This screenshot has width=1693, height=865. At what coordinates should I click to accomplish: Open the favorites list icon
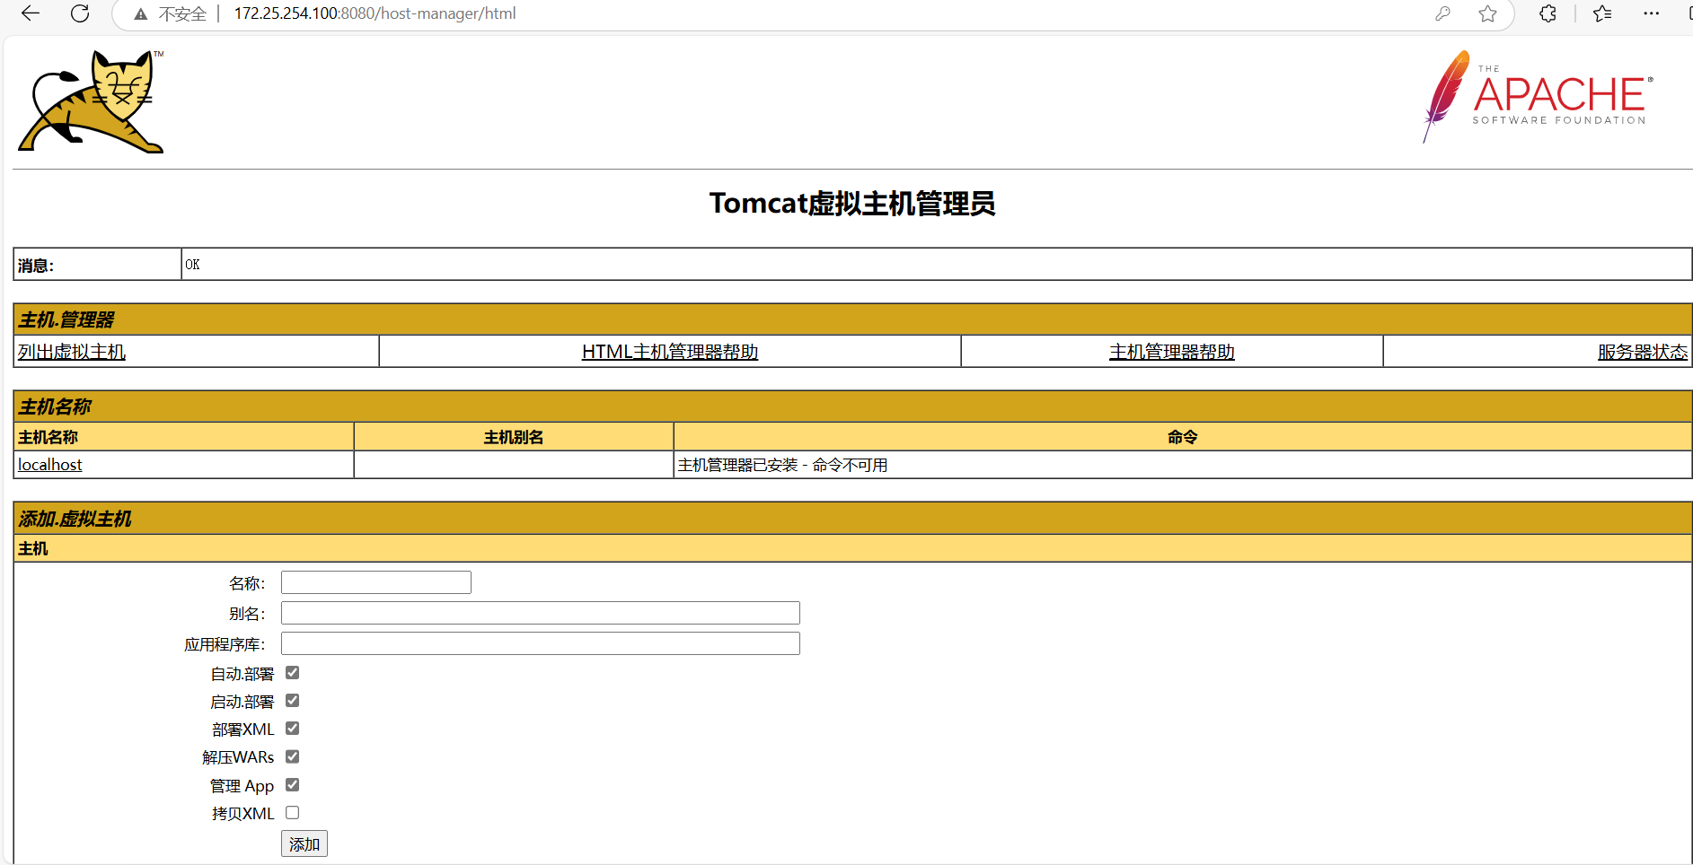1602,13
